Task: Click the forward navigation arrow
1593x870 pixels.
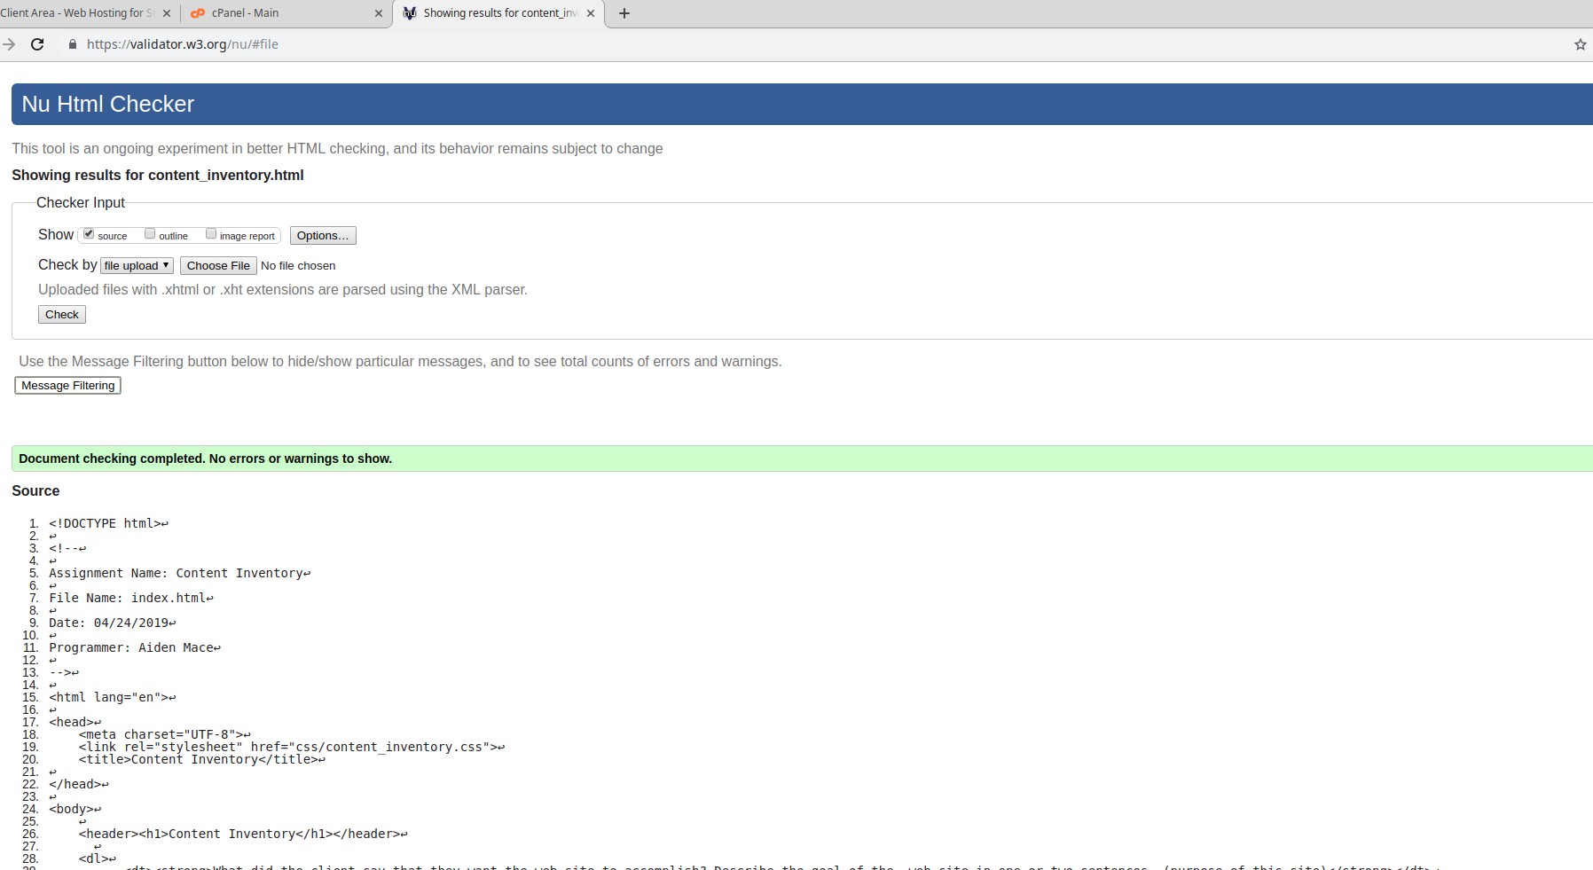Action: 9,44
